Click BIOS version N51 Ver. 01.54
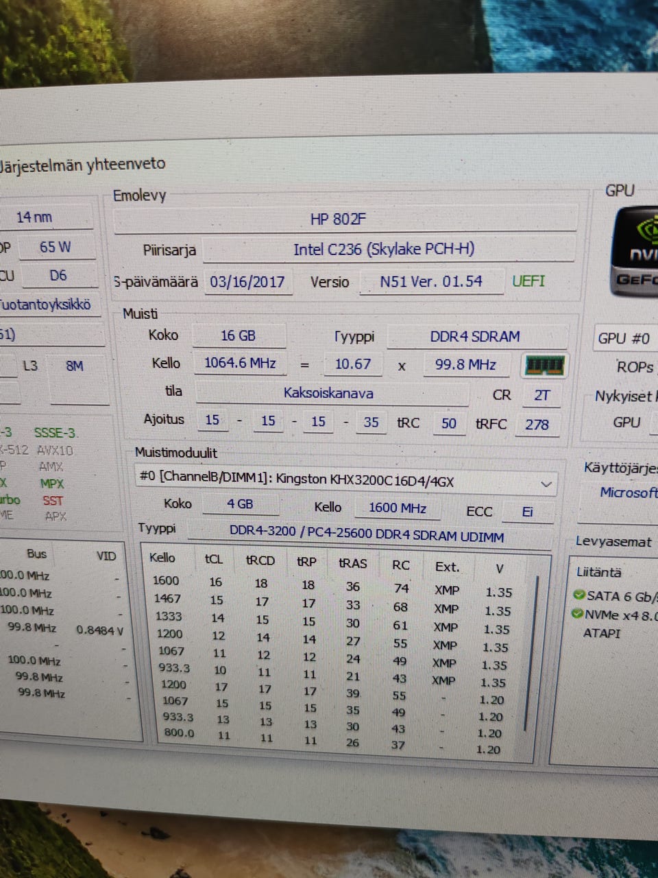This screenshot has height=878, width=658. 432,281
